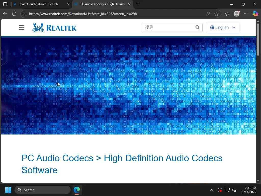Viewport: 261px width, 196px height.
Task: Click the page vertical scrollbar thumb
Action: coord(258,39)
